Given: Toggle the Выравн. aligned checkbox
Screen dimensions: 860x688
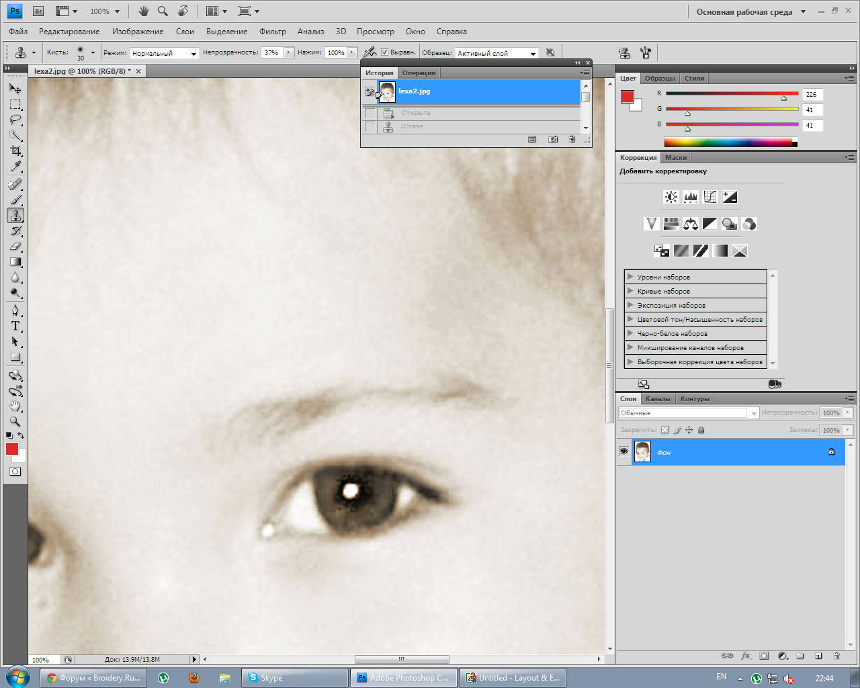Looking at the screenshot, I should (x=385, y=52).
